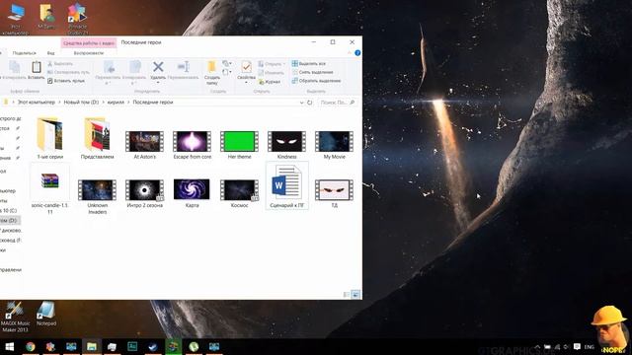
Task: Open the Notepad desktop shortcut
Action: pyautogui.click(x=46, y=314)
